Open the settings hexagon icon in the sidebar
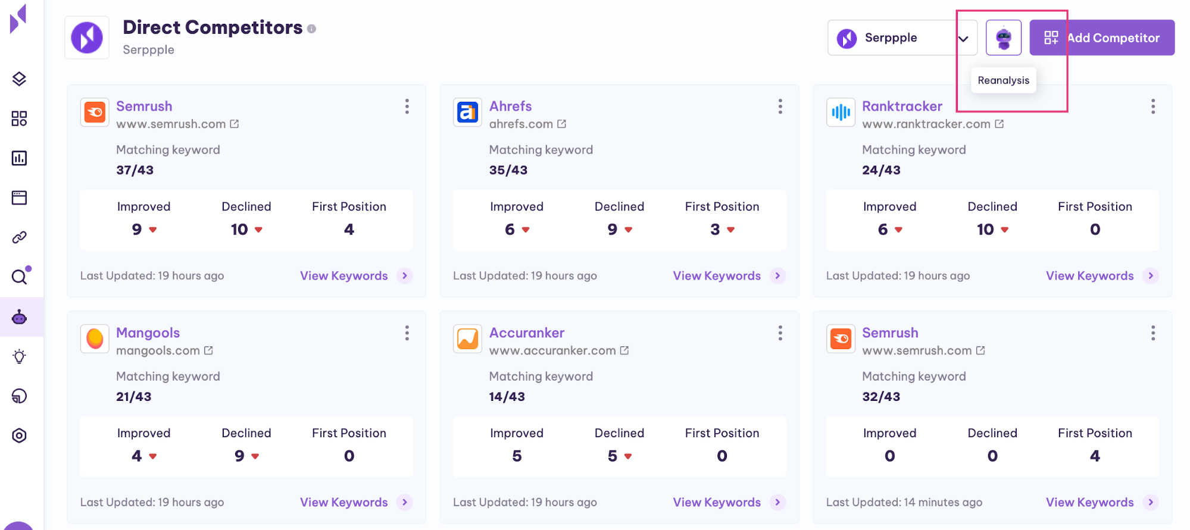 (19, 435)
